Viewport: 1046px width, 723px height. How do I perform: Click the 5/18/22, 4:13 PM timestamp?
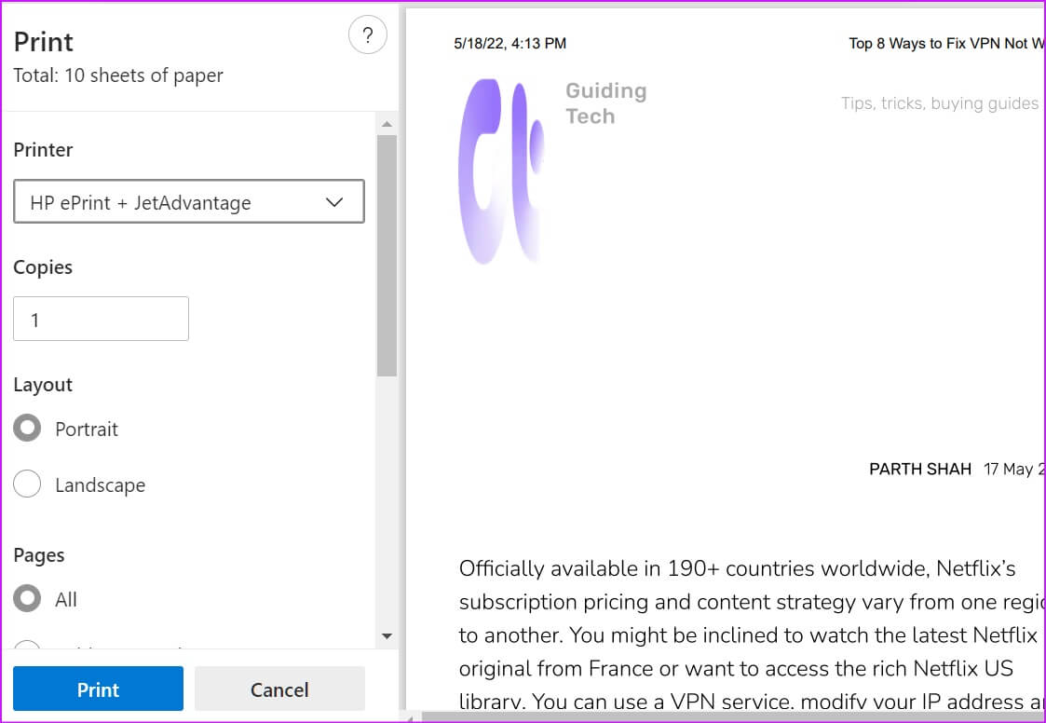pos(509,44)
